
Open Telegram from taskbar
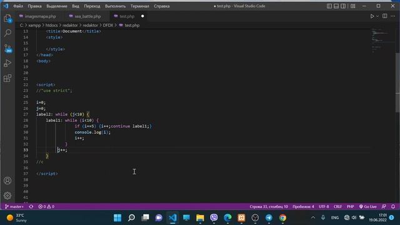[269, 217]
